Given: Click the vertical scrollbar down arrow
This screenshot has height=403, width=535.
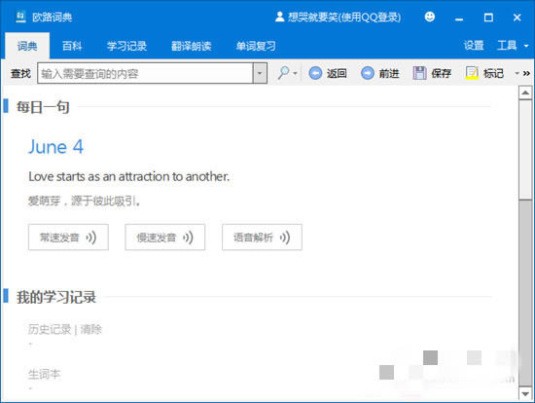Looking at the screenshot, I should coord(525,394).
